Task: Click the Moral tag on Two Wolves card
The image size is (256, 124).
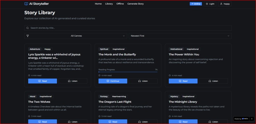Action: [x=32, y=97]
